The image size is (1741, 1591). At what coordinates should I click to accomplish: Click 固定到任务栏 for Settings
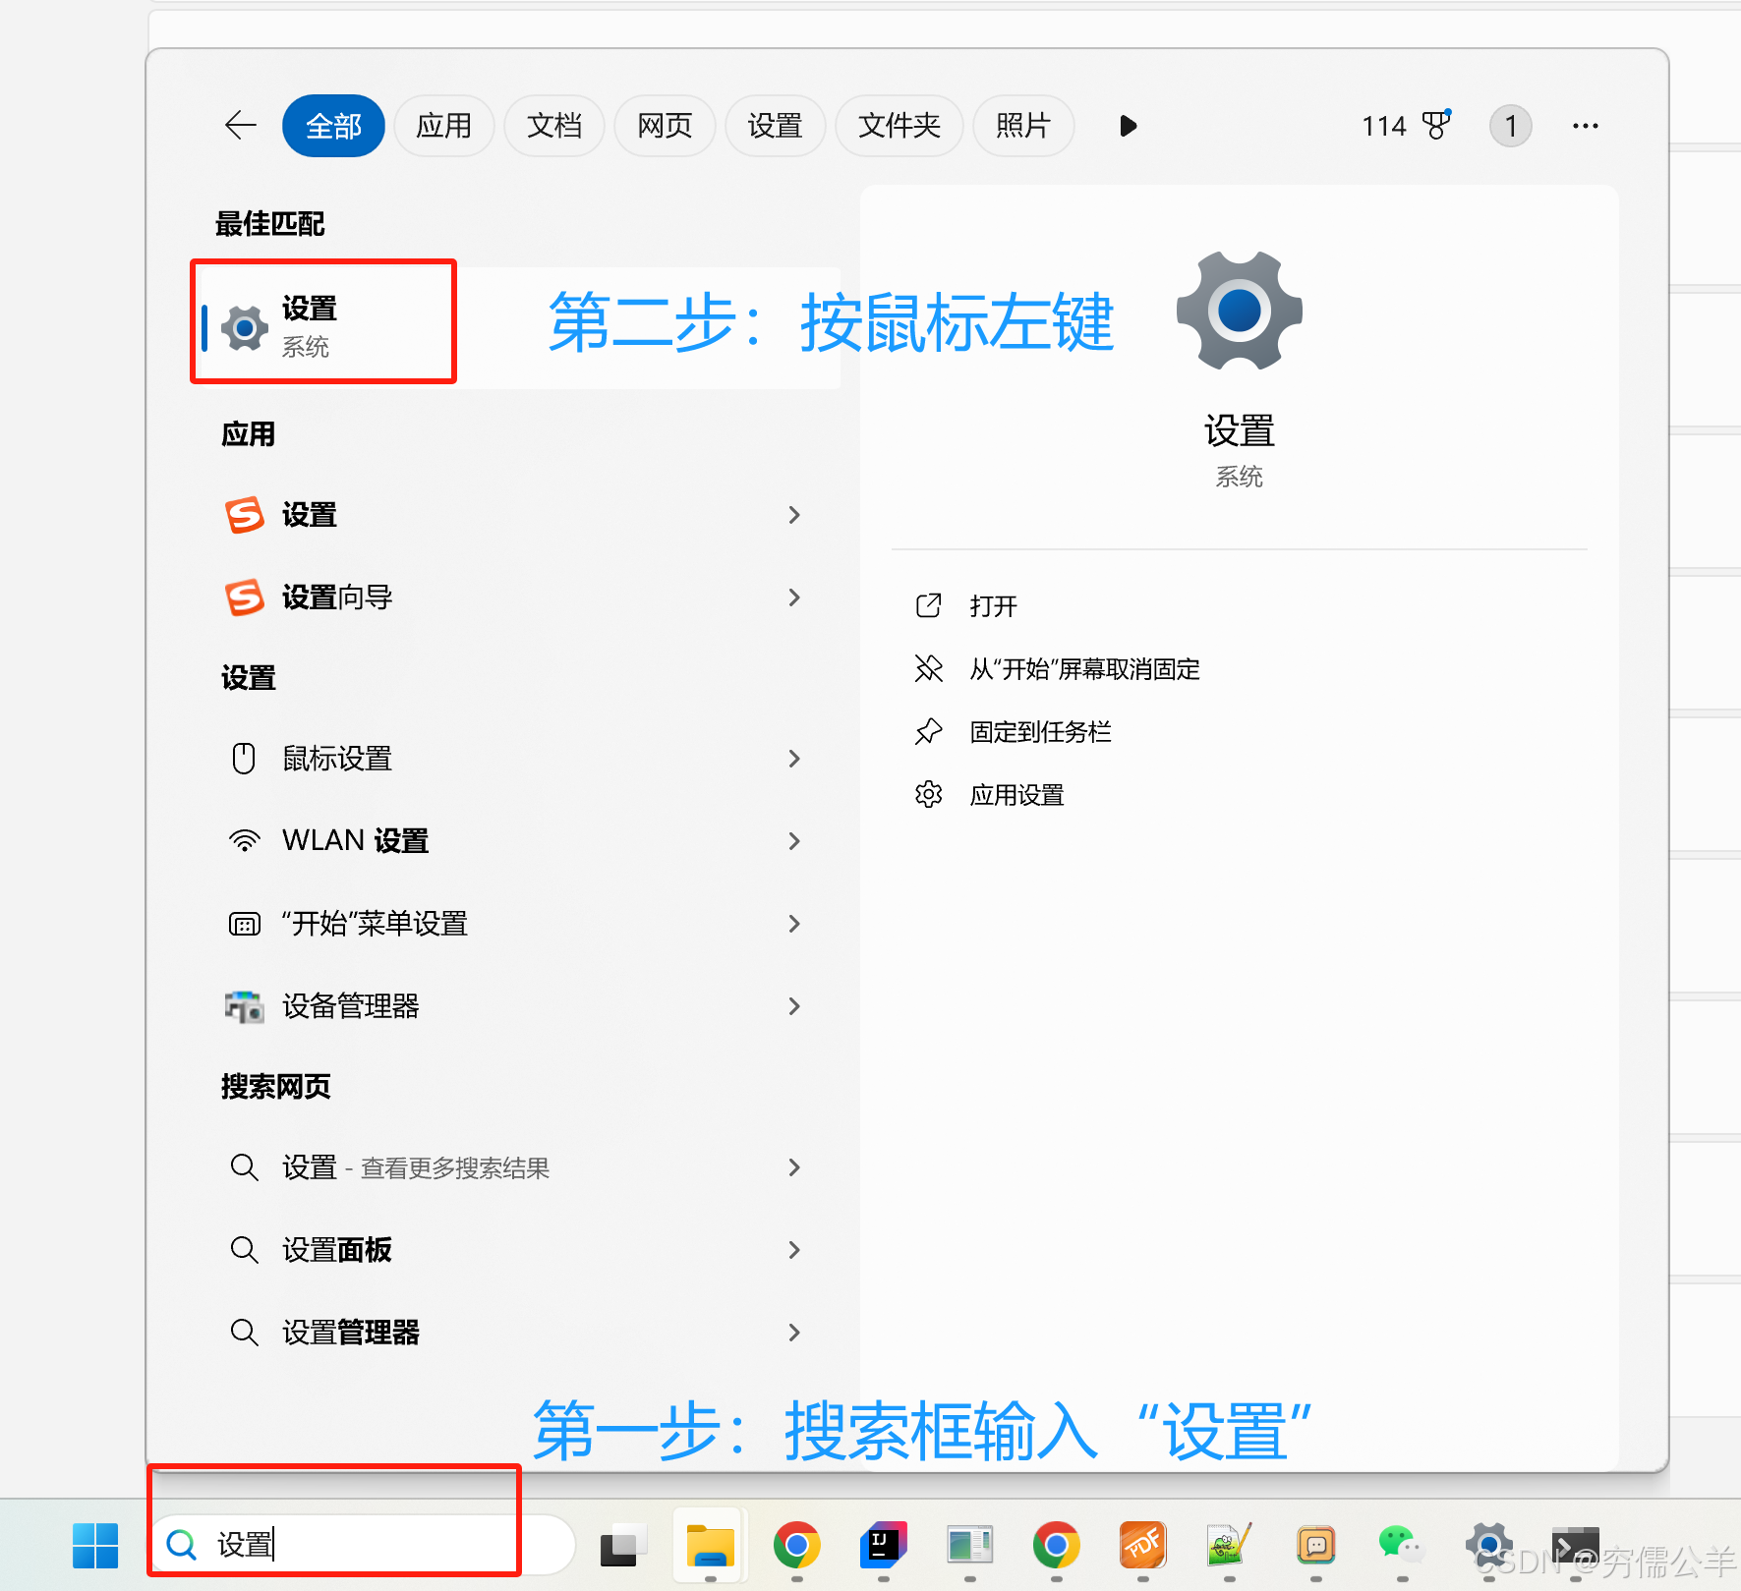(1040, 731)
